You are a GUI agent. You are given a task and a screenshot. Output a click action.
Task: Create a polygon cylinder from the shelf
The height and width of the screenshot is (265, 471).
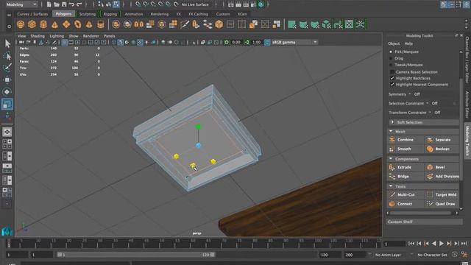(43, 24)
